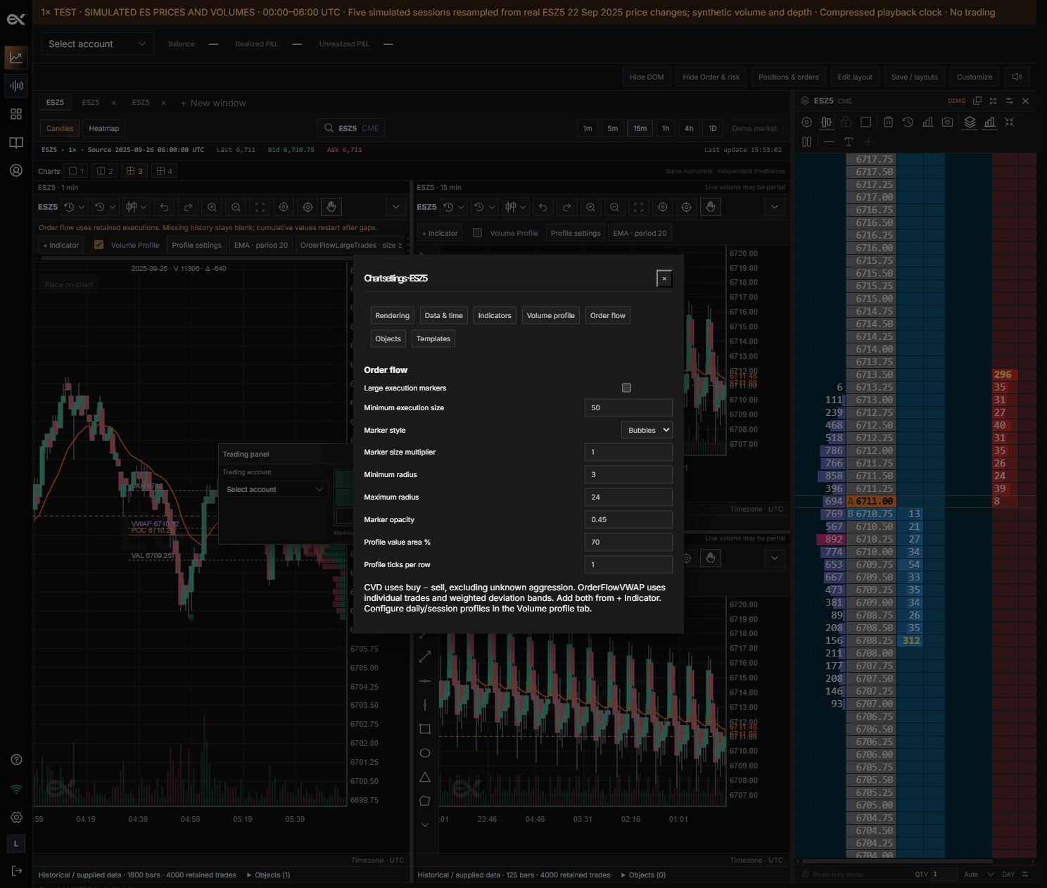This screenshot has height=888, width=1047.
Task: Click zoom in on the 1 min chart toolbar
Action: tap(212, 207)
